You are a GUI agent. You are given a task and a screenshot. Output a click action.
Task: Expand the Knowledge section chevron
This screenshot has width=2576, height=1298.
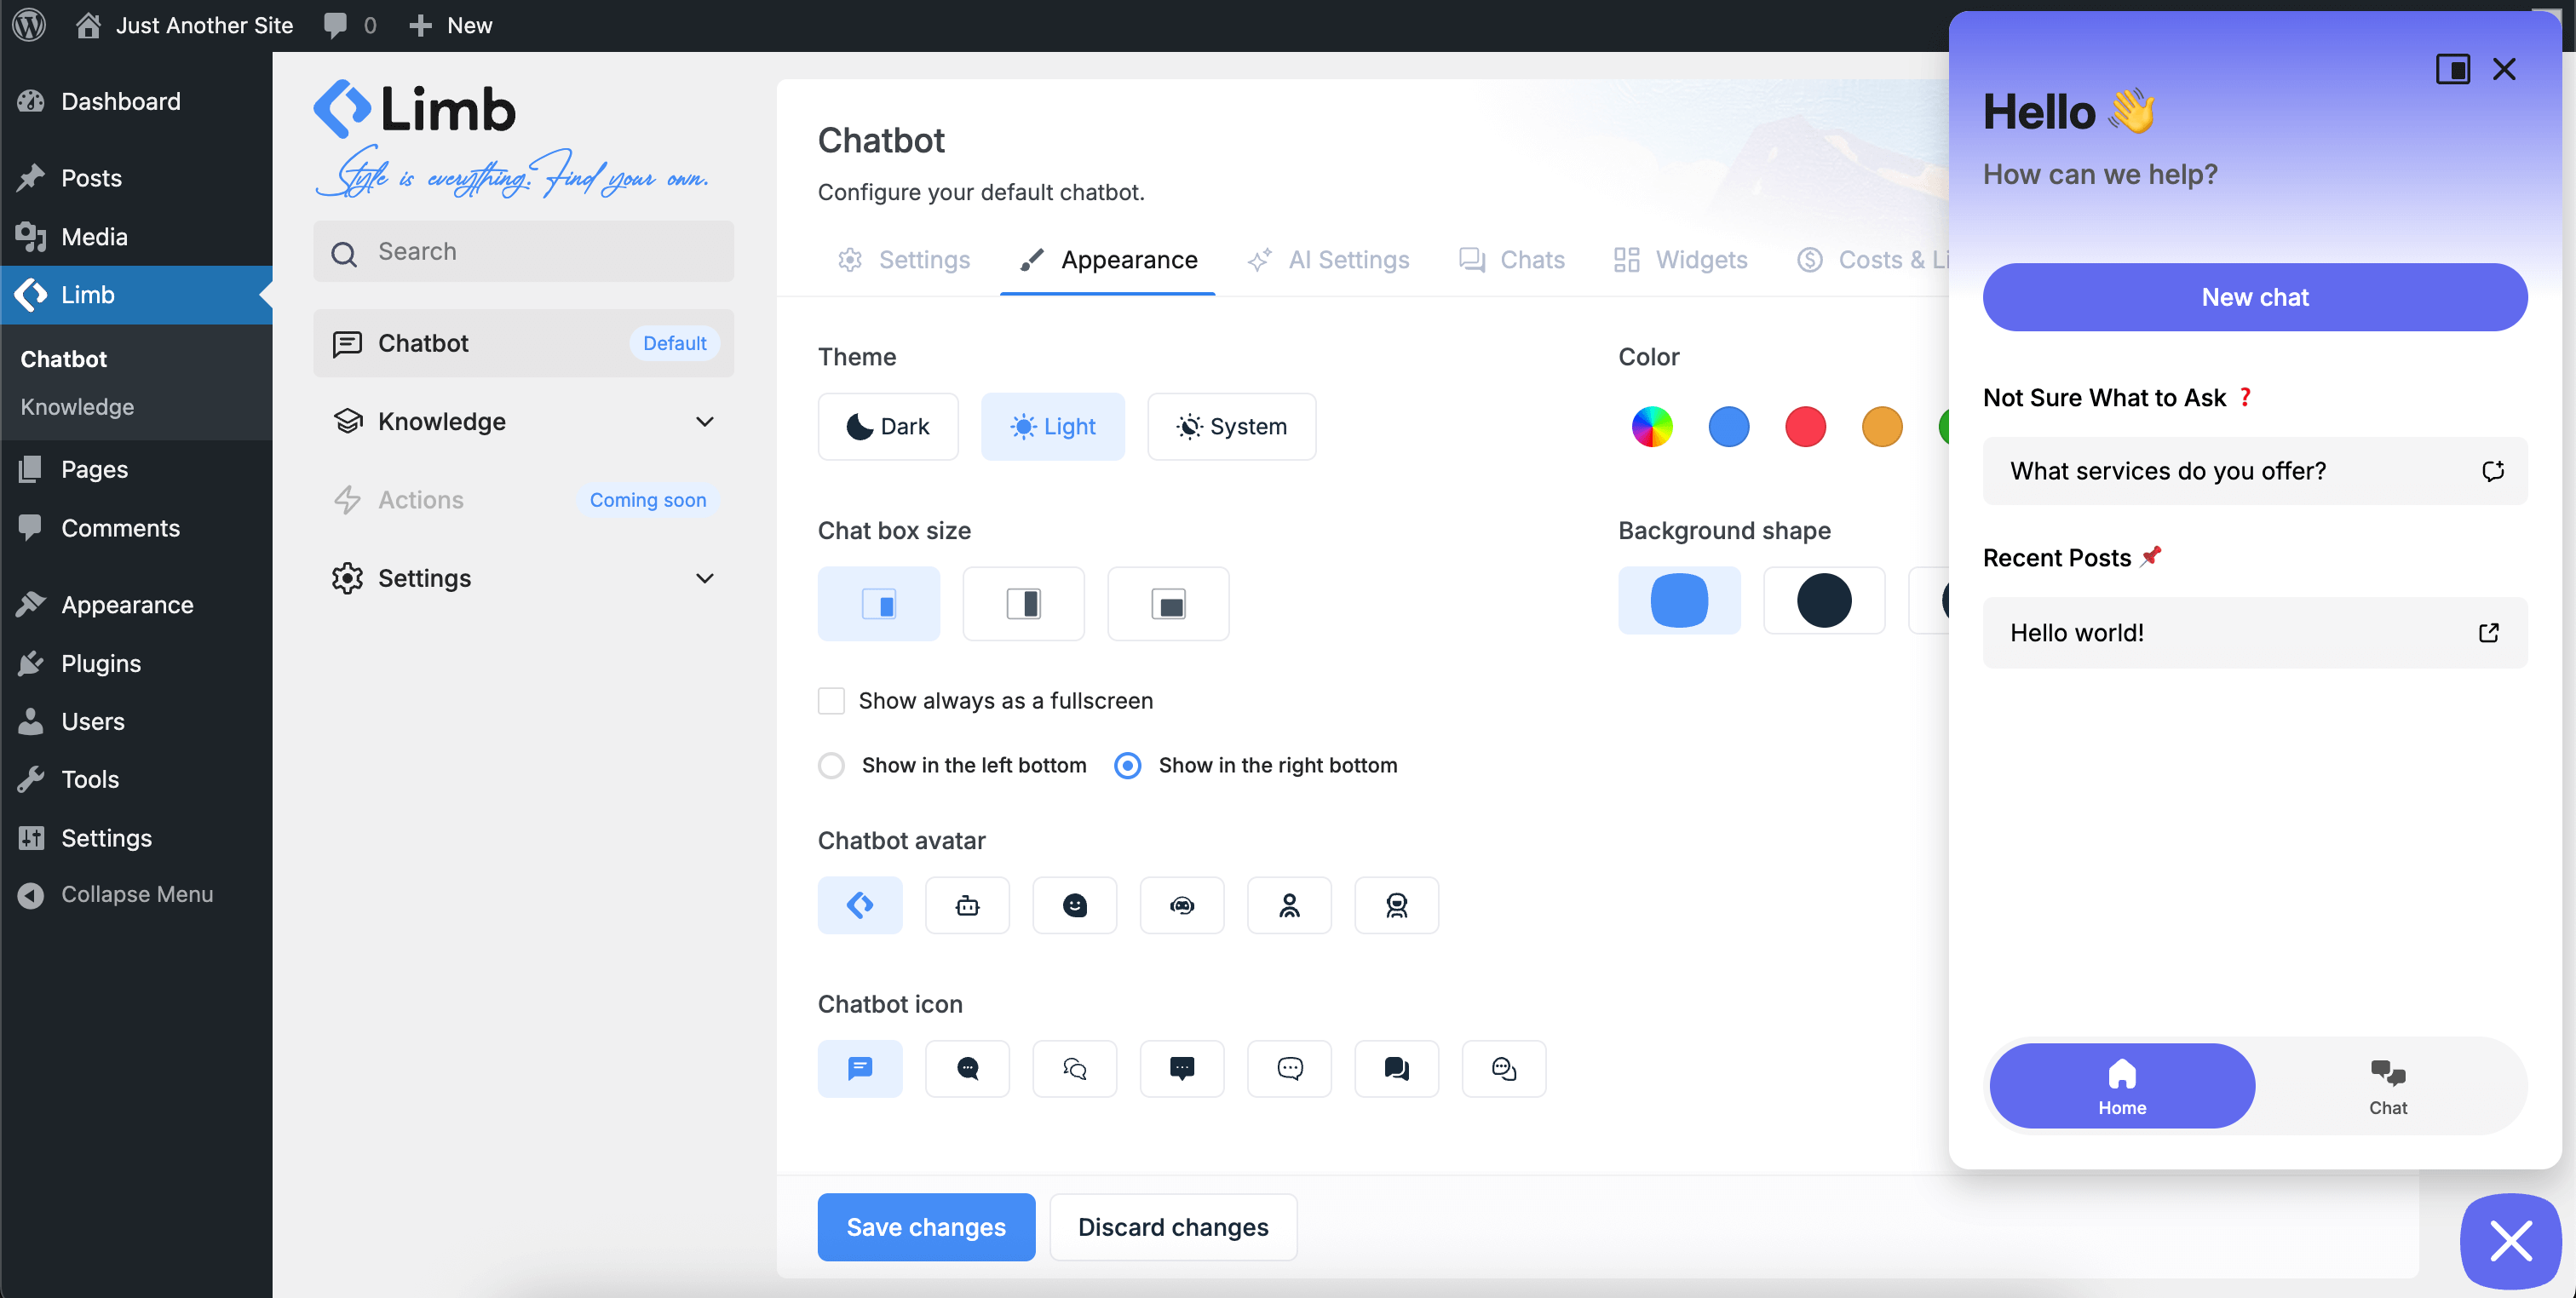point(704,421)
